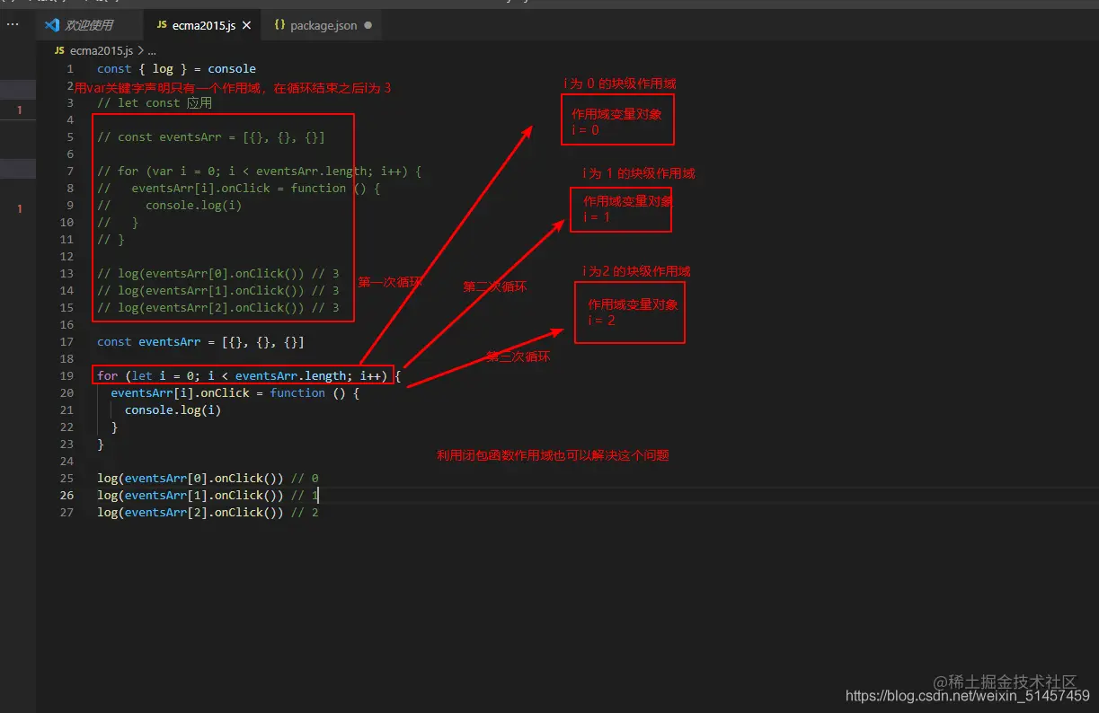
Task: Click comment '// log(eventsArr[0].onClick()) // 3'
Action: point(218,274)
